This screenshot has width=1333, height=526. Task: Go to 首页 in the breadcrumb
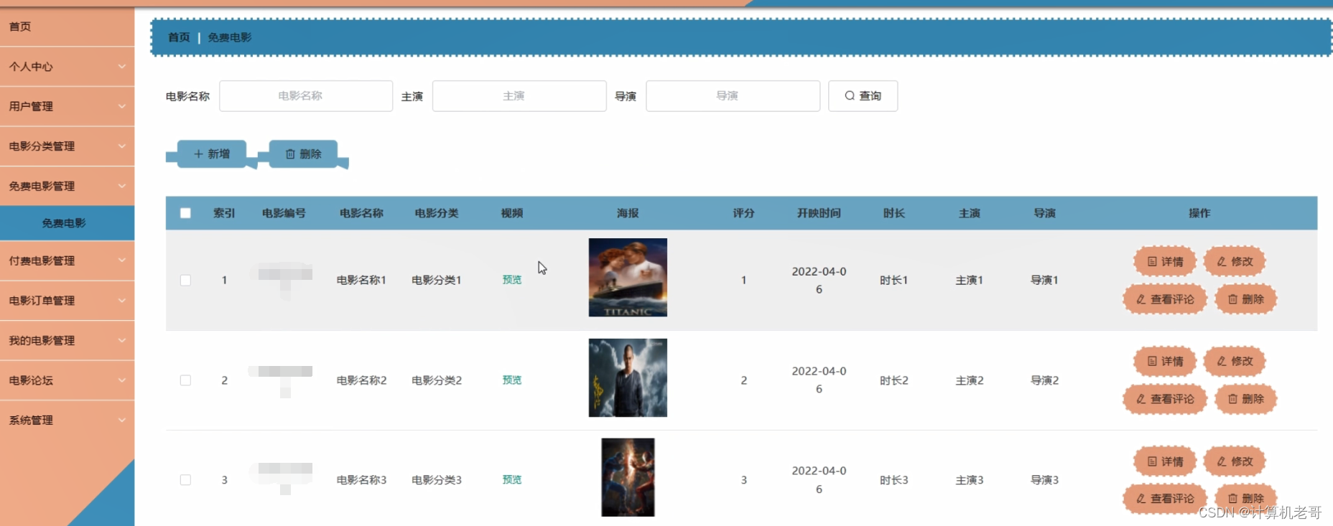179,37
